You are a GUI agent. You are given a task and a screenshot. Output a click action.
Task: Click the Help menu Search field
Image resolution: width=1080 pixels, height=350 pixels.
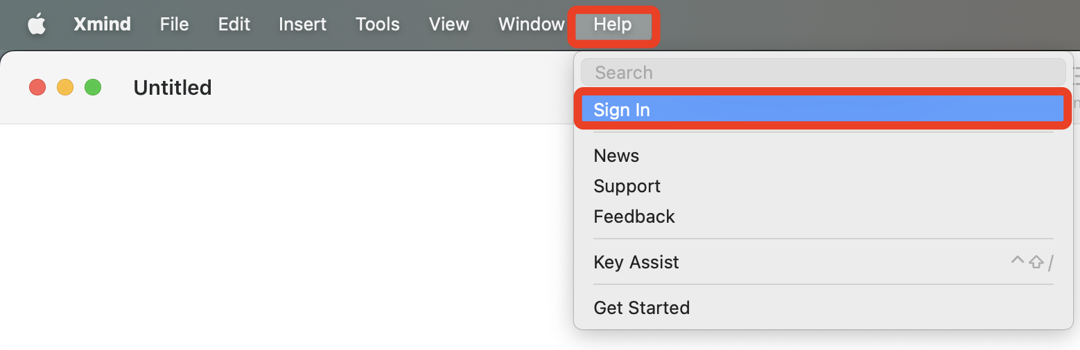click(823, 73)
